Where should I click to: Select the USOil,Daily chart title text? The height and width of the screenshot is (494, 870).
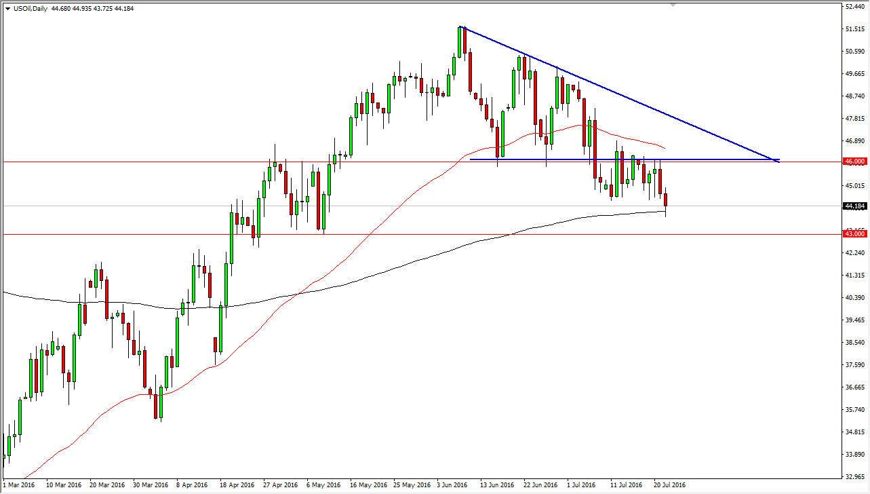(x=31, y=9)
